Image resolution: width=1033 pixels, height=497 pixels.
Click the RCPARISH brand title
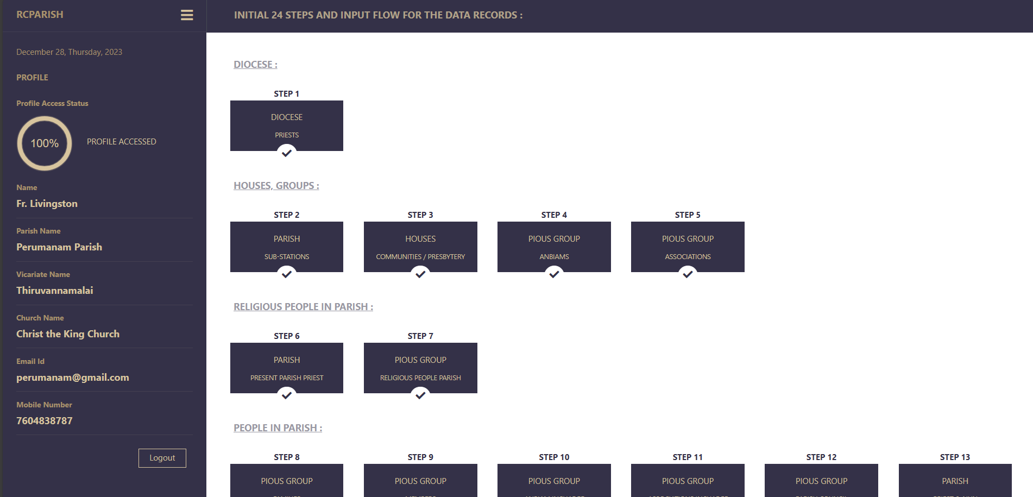[40, 15]
